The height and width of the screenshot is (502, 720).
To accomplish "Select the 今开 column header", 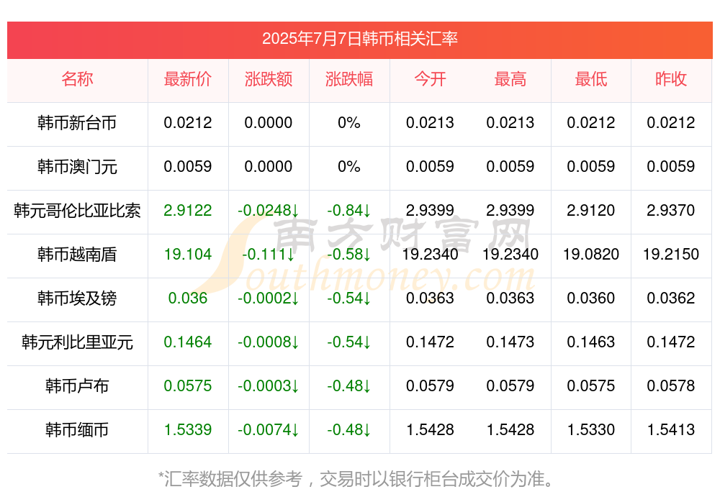I will click(x=430, y=79).
